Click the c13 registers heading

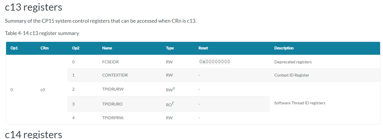tap(34, 7)
